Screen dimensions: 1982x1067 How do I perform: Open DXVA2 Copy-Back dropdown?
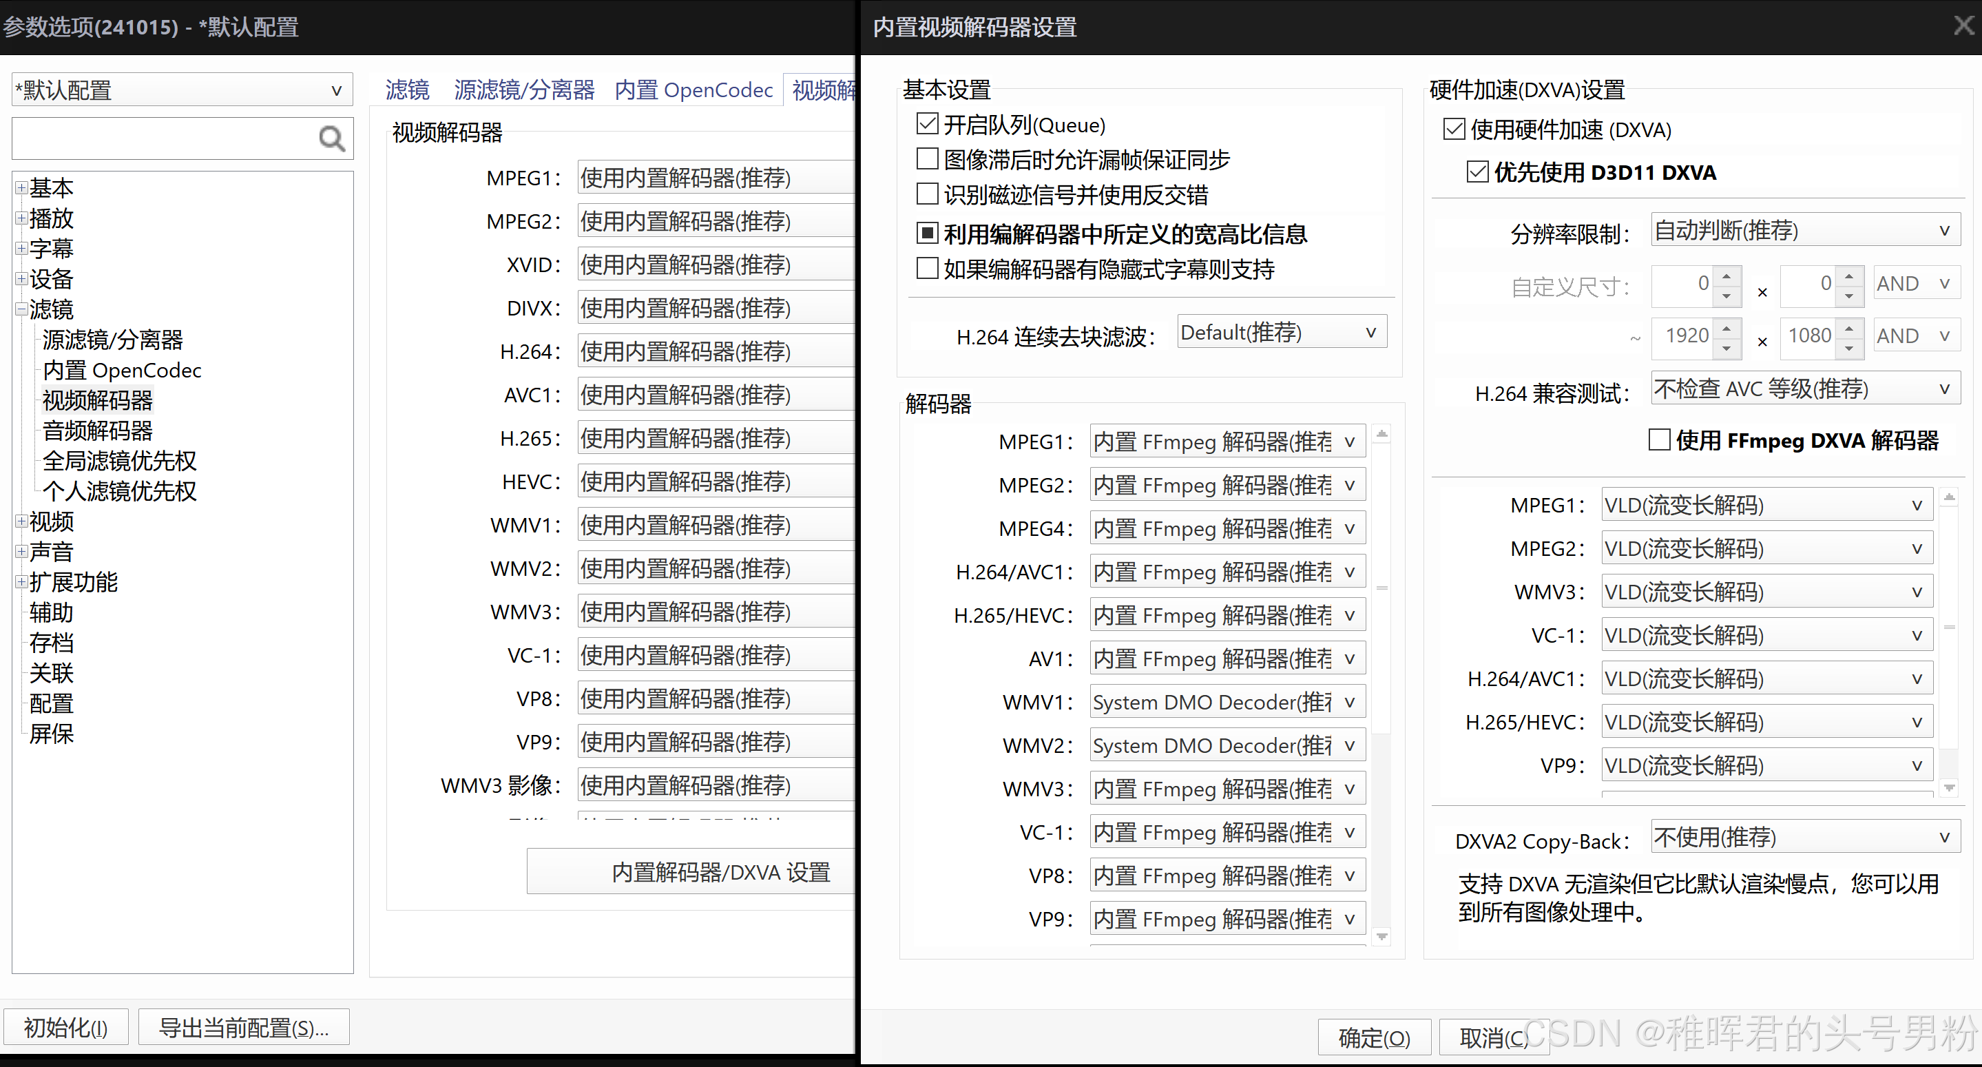tap(1804, 837)
